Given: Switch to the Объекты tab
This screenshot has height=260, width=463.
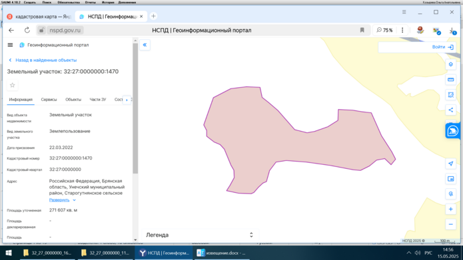Looking at the screenshot, I should [x=73, y=100].
